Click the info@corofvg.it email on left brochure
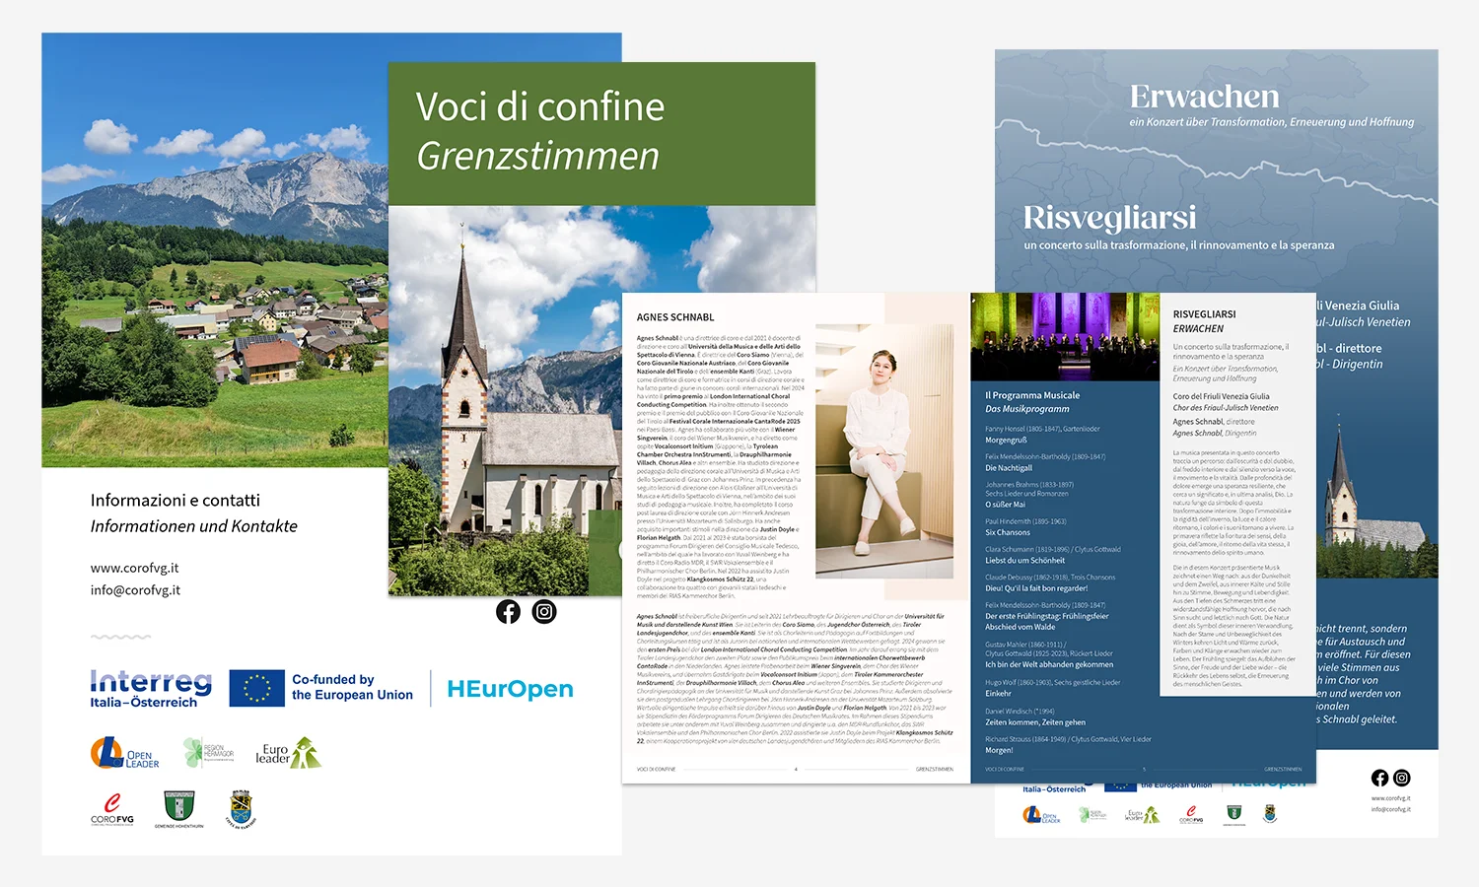 tap(135, 590)
